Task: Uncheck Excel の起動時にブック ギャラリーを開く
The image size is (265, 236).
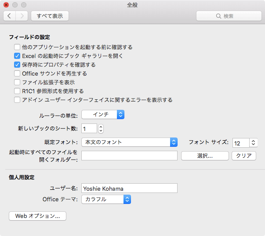Action: tap(17, 56)
